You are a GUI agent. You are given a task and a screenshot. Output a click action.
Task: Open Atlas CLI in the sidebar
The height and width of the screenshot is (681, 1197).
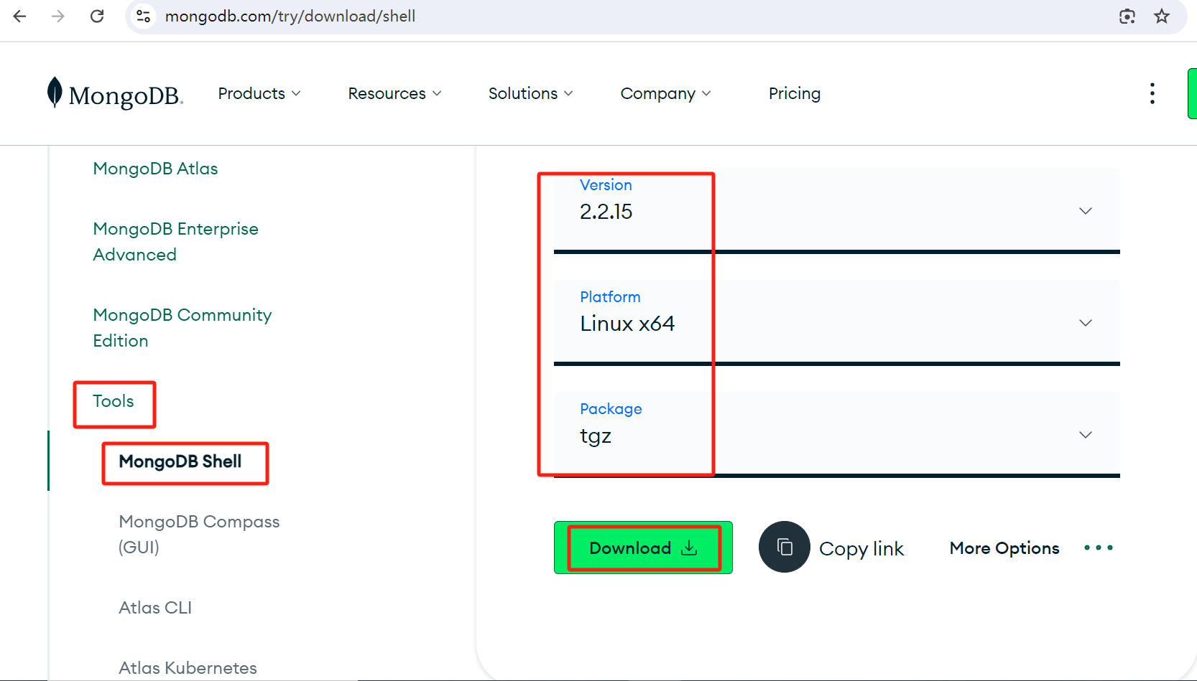point(155,608)
